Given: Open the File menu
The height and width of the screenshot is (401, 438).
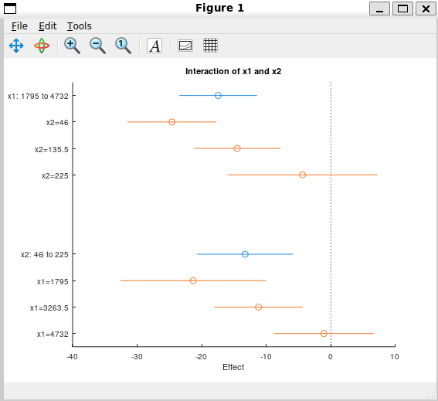Looking at the screenshot, I should (x=19, y=26).
